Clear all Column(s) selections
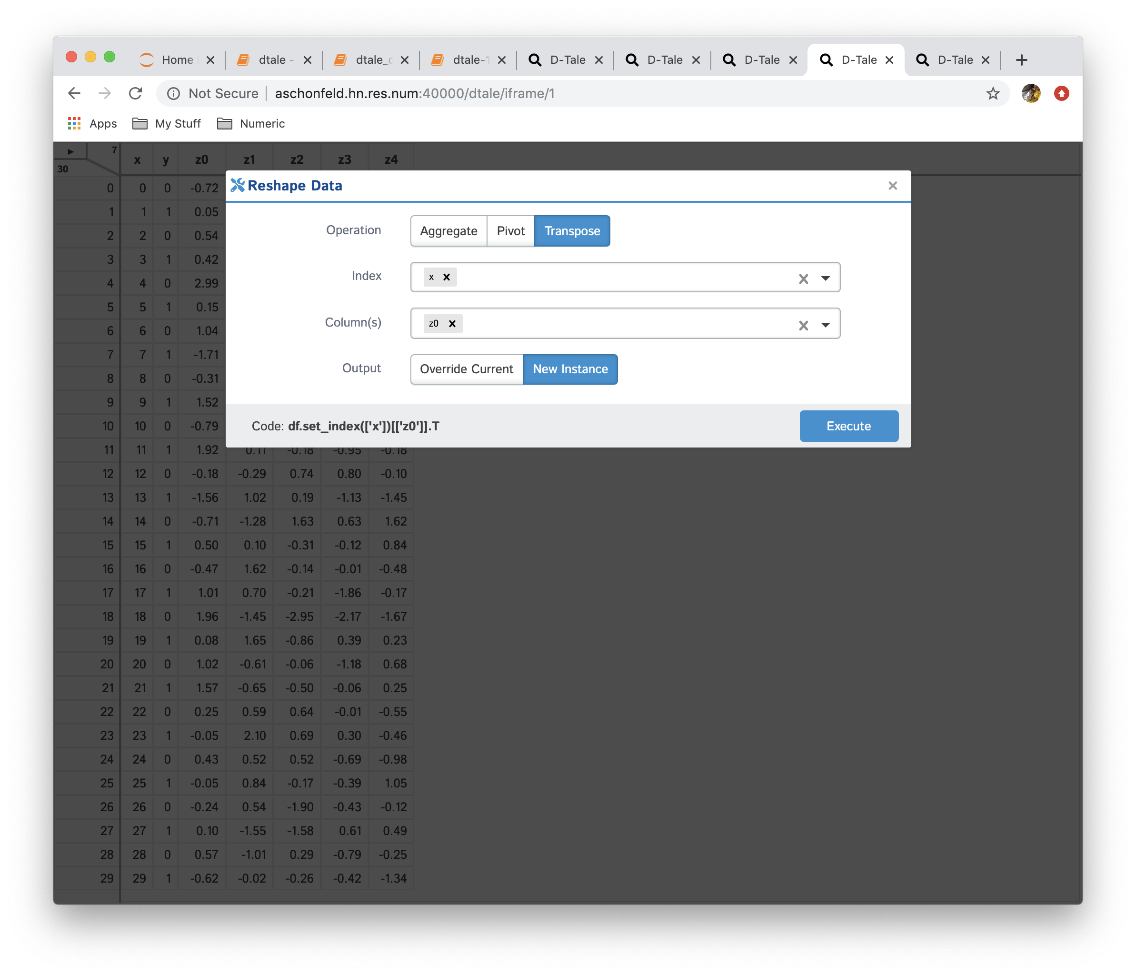The image size is (1136, 975). 803,325
